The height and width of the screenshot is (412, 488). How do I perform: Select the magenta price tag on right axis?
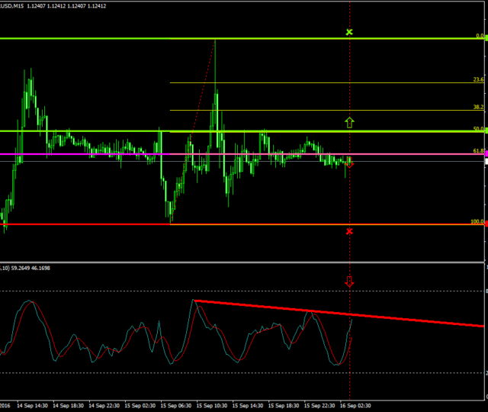[486, 154]
